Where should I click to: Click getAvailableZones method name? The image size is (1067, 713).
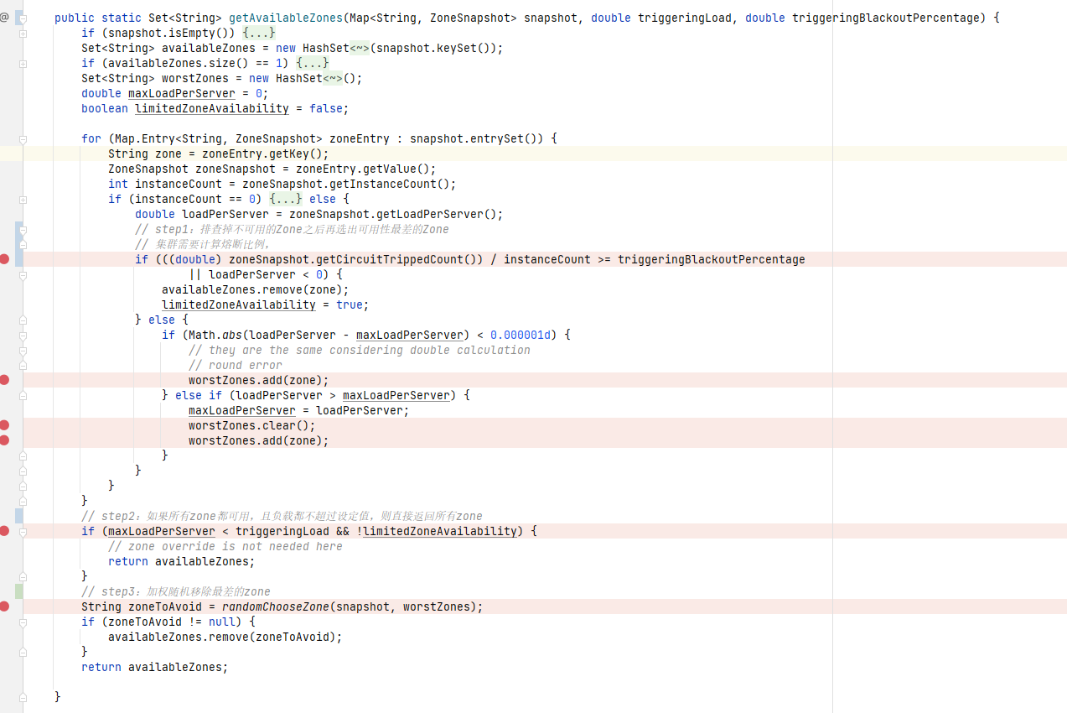point(285,18)
